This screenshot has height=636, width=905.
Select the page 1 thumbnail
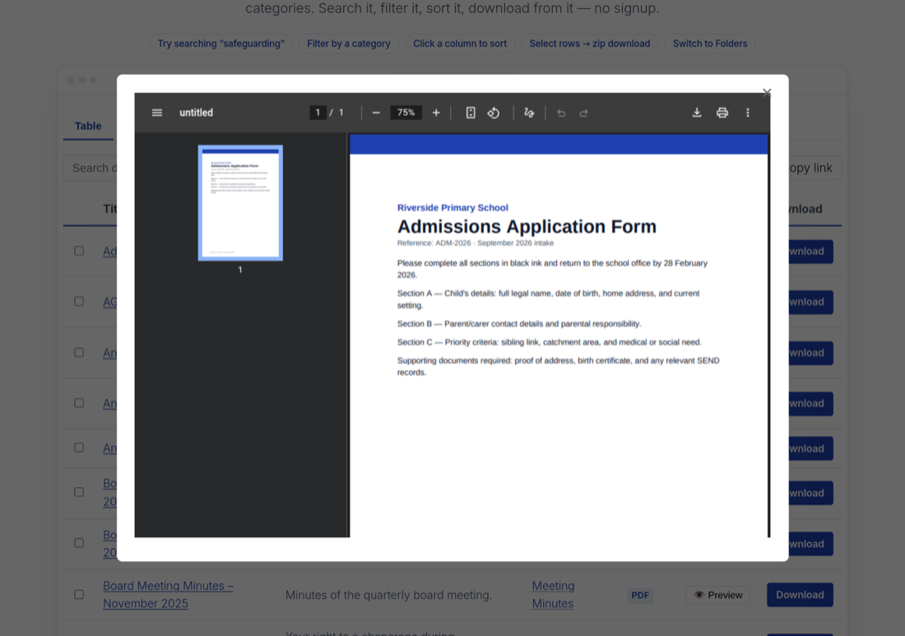pos(240,202)
